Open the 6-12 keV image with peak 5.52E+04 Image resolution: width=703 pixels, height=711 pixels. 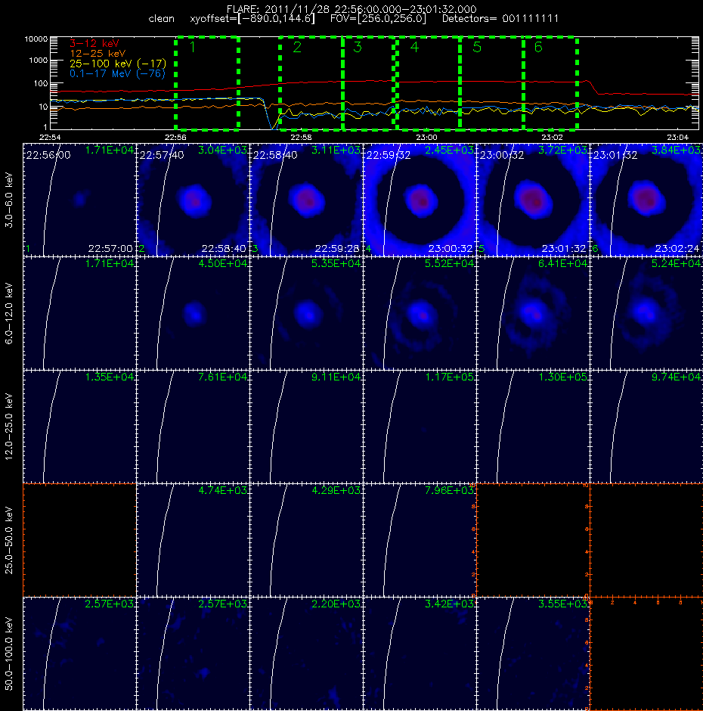420,313
